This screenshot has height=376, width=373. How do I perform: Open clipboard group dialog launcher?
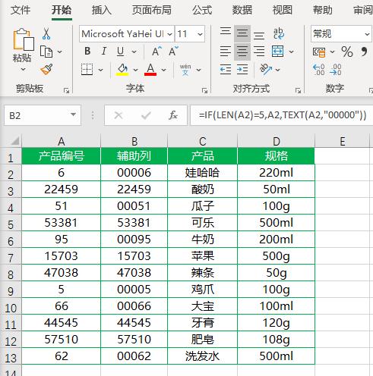click(66, 90)
